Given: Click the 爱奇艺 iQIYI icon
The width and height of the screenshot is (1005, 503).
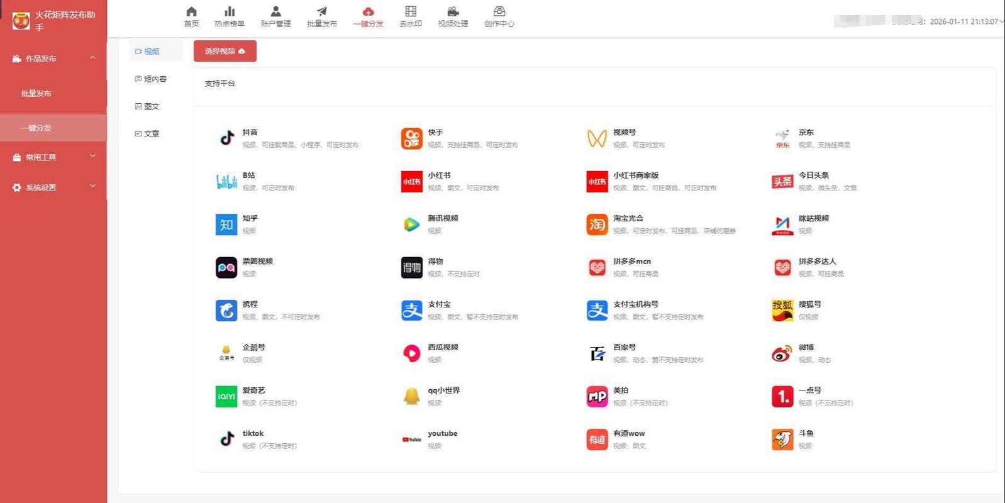Looking at the screenshot, I should 226,397.
